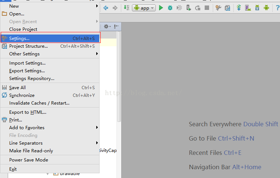Choose Print... from the menu
The width and height of the screenshot is (280, 178).
click(50, 120)
